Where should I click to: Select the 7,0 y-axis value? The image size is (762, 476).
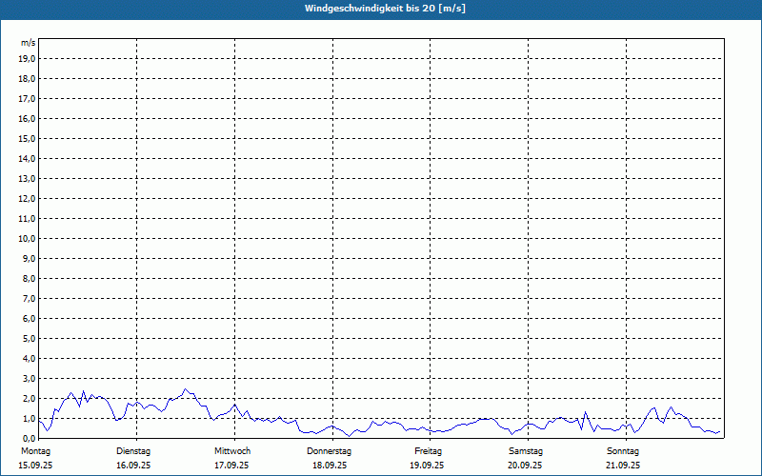pos(29,298)
